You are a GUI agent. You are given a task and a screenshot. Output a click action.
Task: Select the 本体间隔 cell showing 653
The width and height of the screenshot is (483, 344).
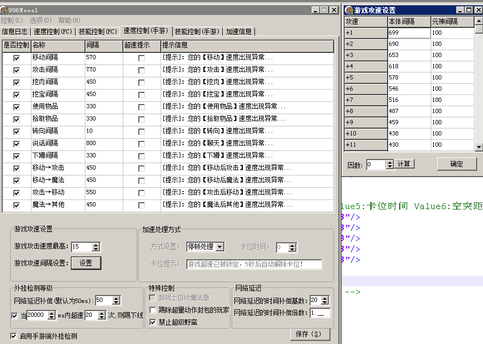pos(409,55)
